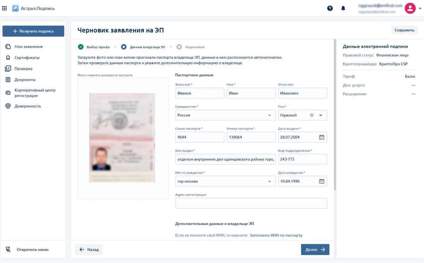
Task: Click Заполнить ИНН по паспорту link
Action: point(276,235)
